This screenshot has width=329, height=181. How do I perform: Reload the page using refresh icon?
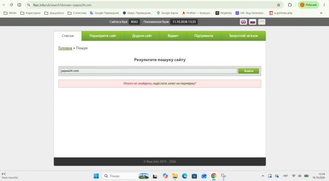pos(11,5)
